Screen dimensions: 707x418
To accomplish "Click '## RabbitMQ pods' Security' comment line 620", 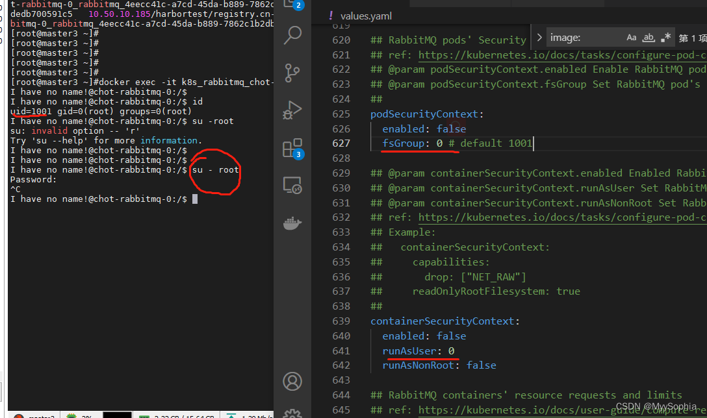I will pyautogui.click(x=448, y=40).
